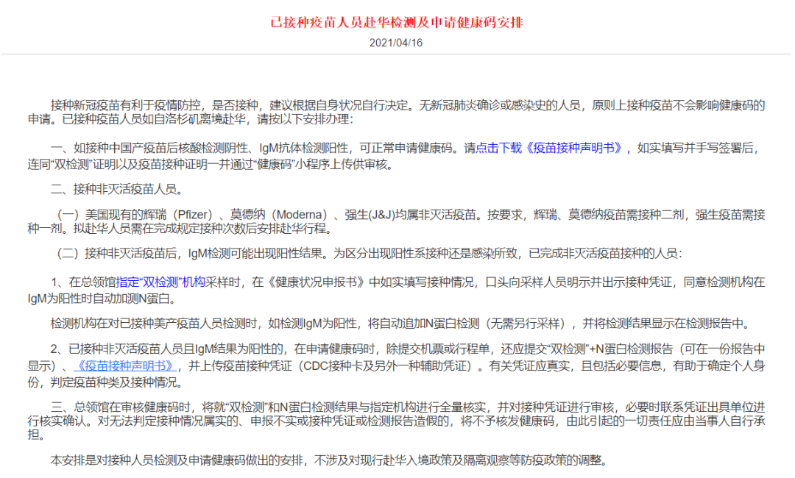Click the sentence starting 检测机构在对已接种美产疫苗人员检测时
Viewport: 795px width, 478px height.
[400, 324]
